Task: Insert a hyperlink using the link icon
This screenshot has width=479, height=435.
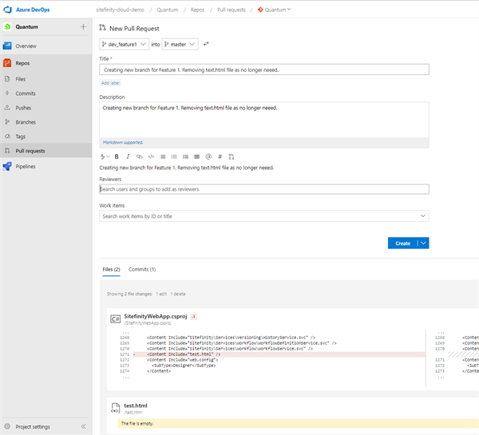Action: (139, 156)
